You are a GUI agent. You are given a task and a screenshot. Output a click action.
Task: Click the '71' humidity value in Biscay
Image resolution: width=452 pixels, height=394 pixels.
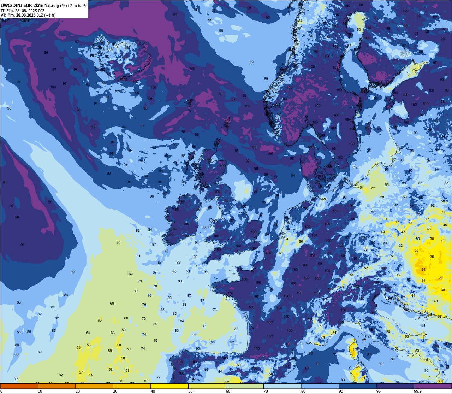point(204,326)
